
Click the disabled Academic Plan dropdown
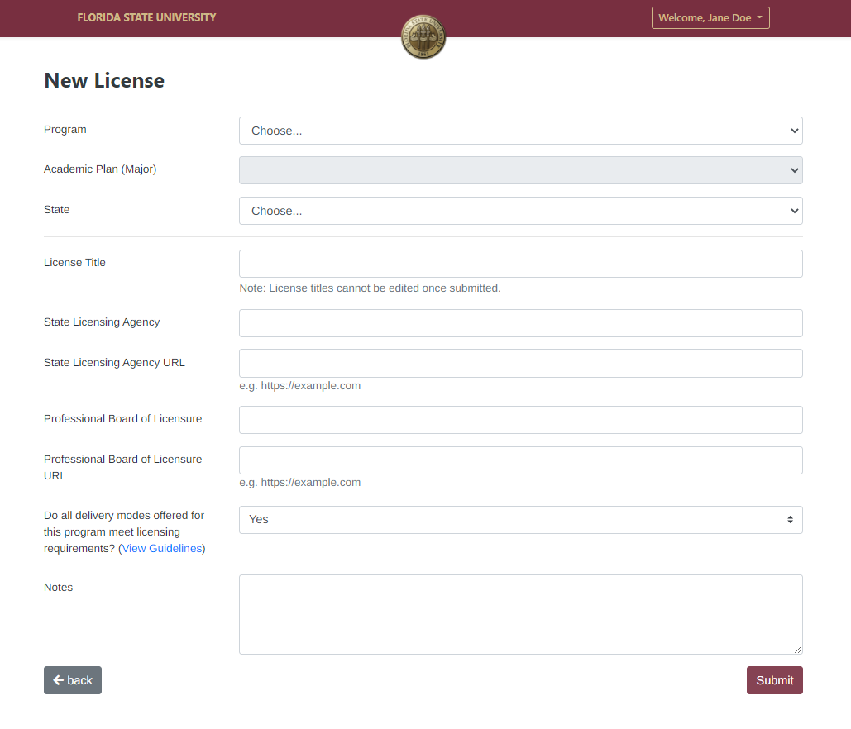520,169
